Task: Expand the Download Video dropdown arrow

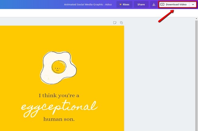Action: 193,5
